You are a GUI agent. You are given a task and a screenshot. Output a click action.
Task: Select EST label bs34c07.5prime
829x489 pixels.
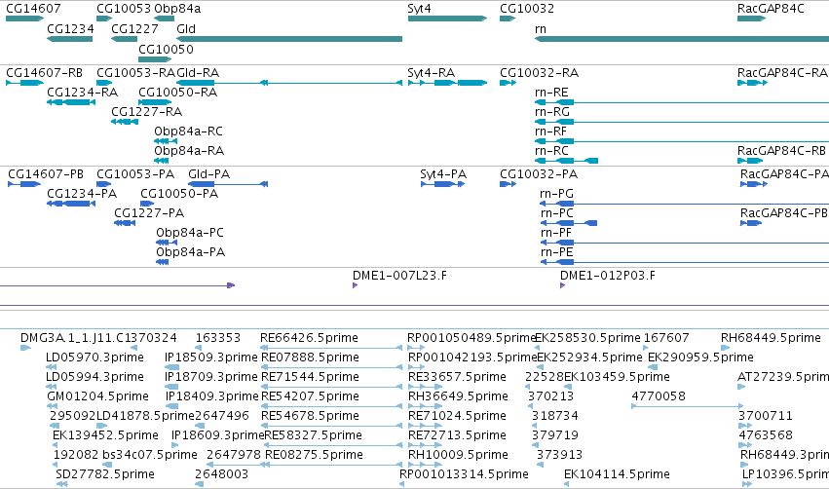(150, 455)
